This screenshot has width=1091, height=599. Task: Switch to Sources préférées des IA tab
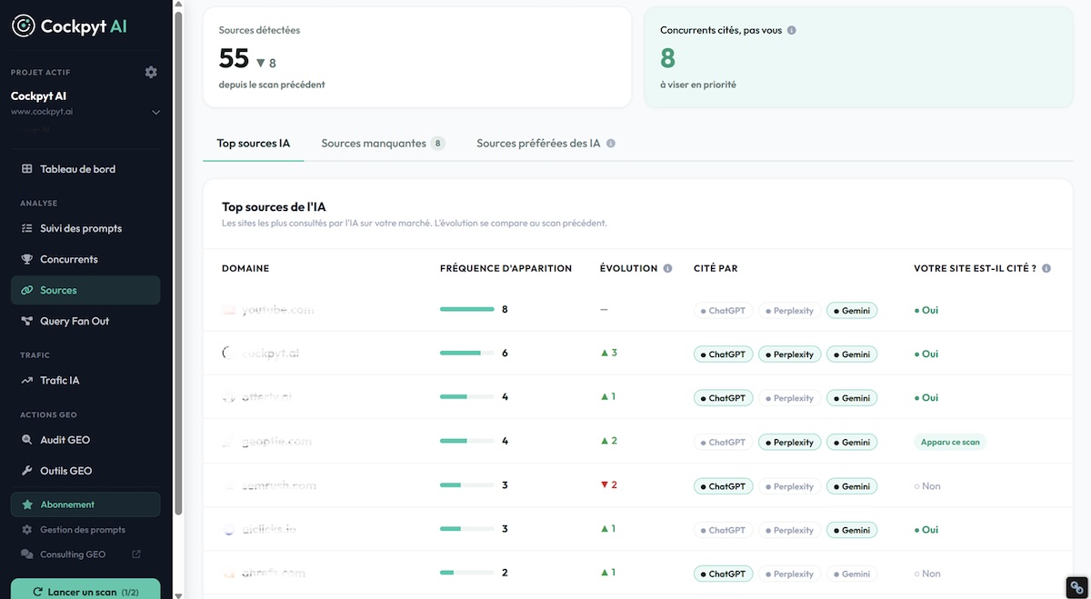tap(545, 144)
